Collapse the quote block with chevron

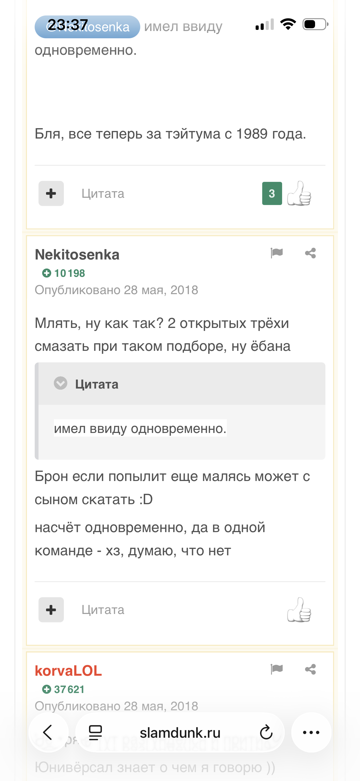pyautogui.click(x=61, y=384)
